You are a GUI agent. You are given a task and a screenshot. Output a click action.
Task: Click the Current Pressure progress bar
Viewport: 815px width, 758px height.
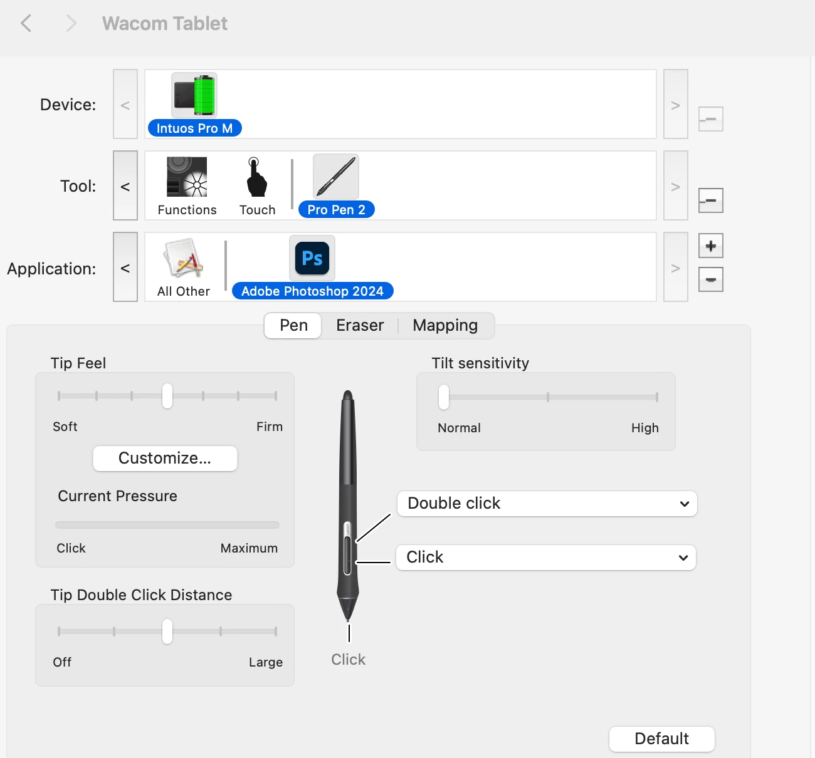[x=167, y=525]
